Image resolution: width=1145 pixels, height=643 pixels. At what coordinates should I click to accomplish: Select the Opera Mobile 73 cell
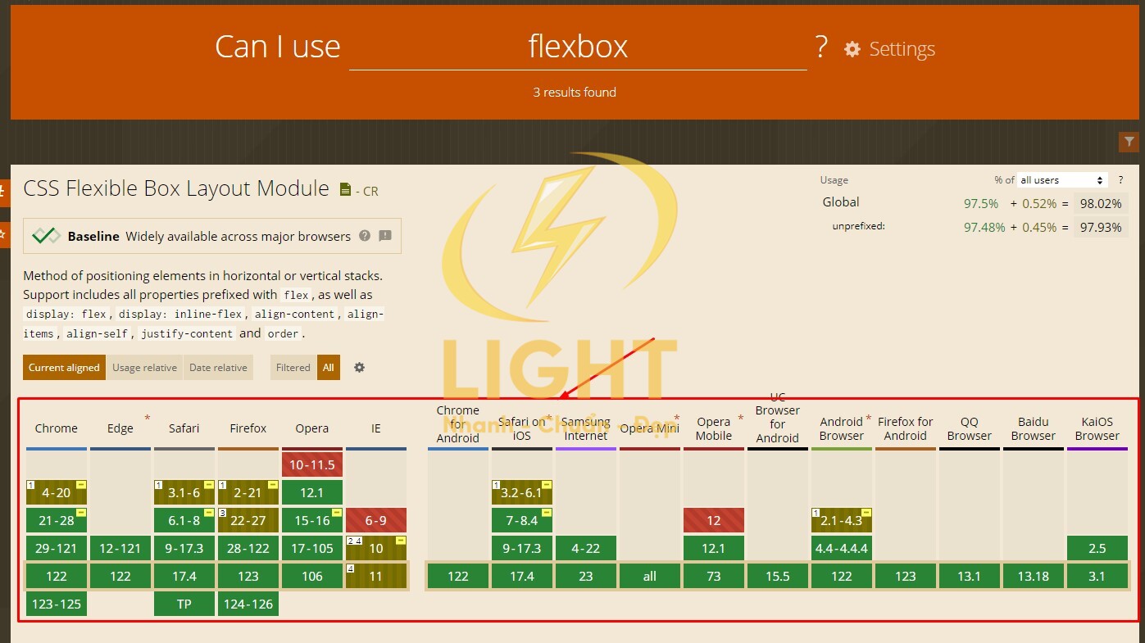pyautogui.click(x=714, y=576)
